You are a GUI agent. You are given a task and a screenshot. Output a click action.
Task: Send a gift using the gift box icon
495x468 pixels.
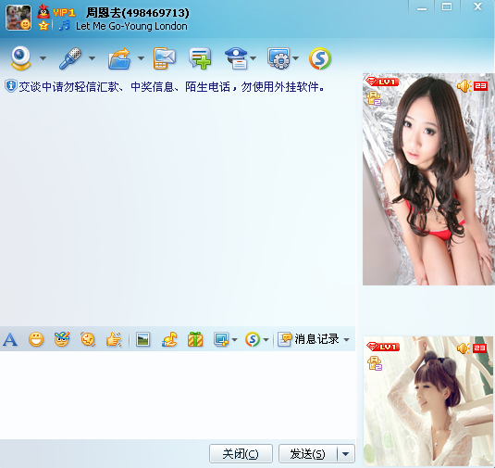pos(195,339)
